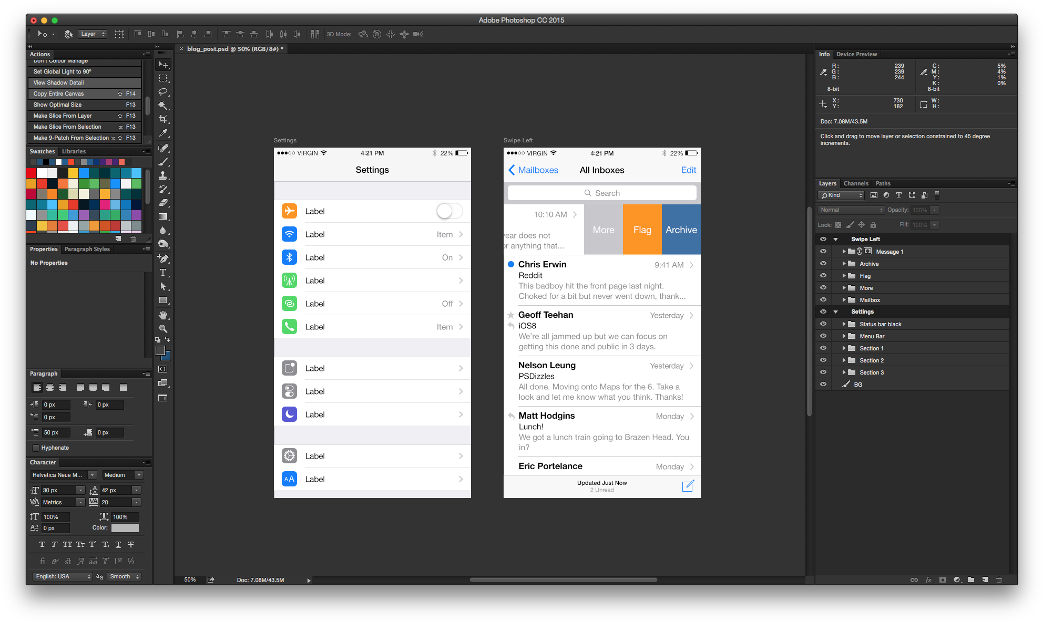Expand the Menu Bar group
Screen dimensions: 1043x623
point(844,336)
